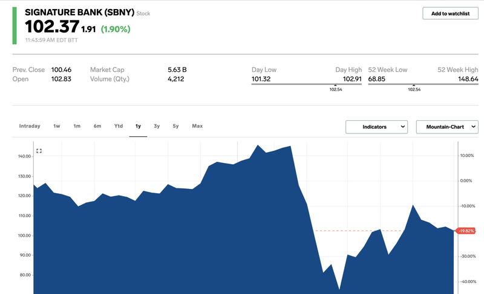Click the Stock label beside the title
Screen dimensions: 484x294
(x=143, y=13)
